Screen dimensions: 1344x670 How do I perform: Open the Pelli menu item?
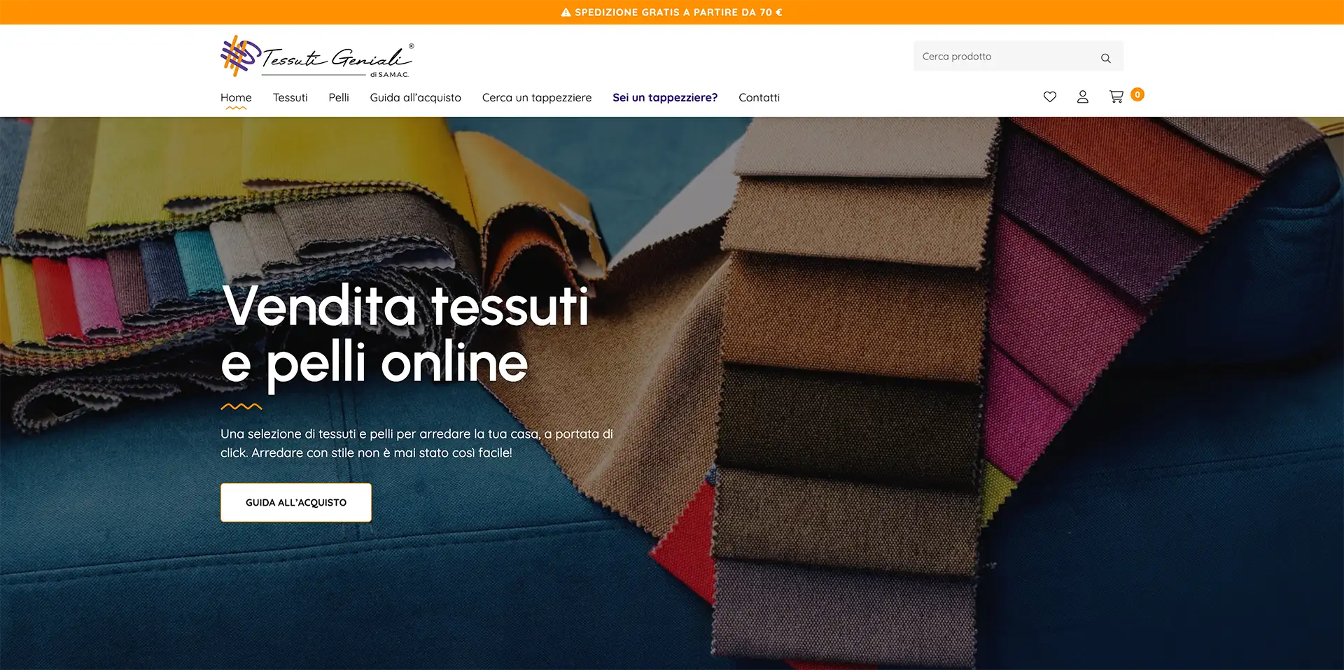click(339, 98)
